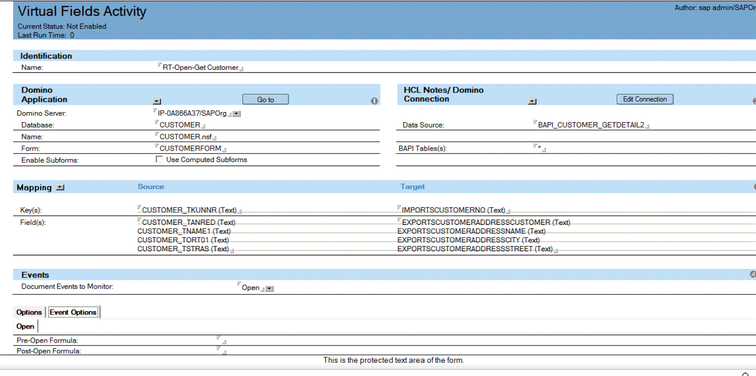Screen dimensions: 756x376
Task: Click the Events section info badge
Action: click(x=753, y=275)
